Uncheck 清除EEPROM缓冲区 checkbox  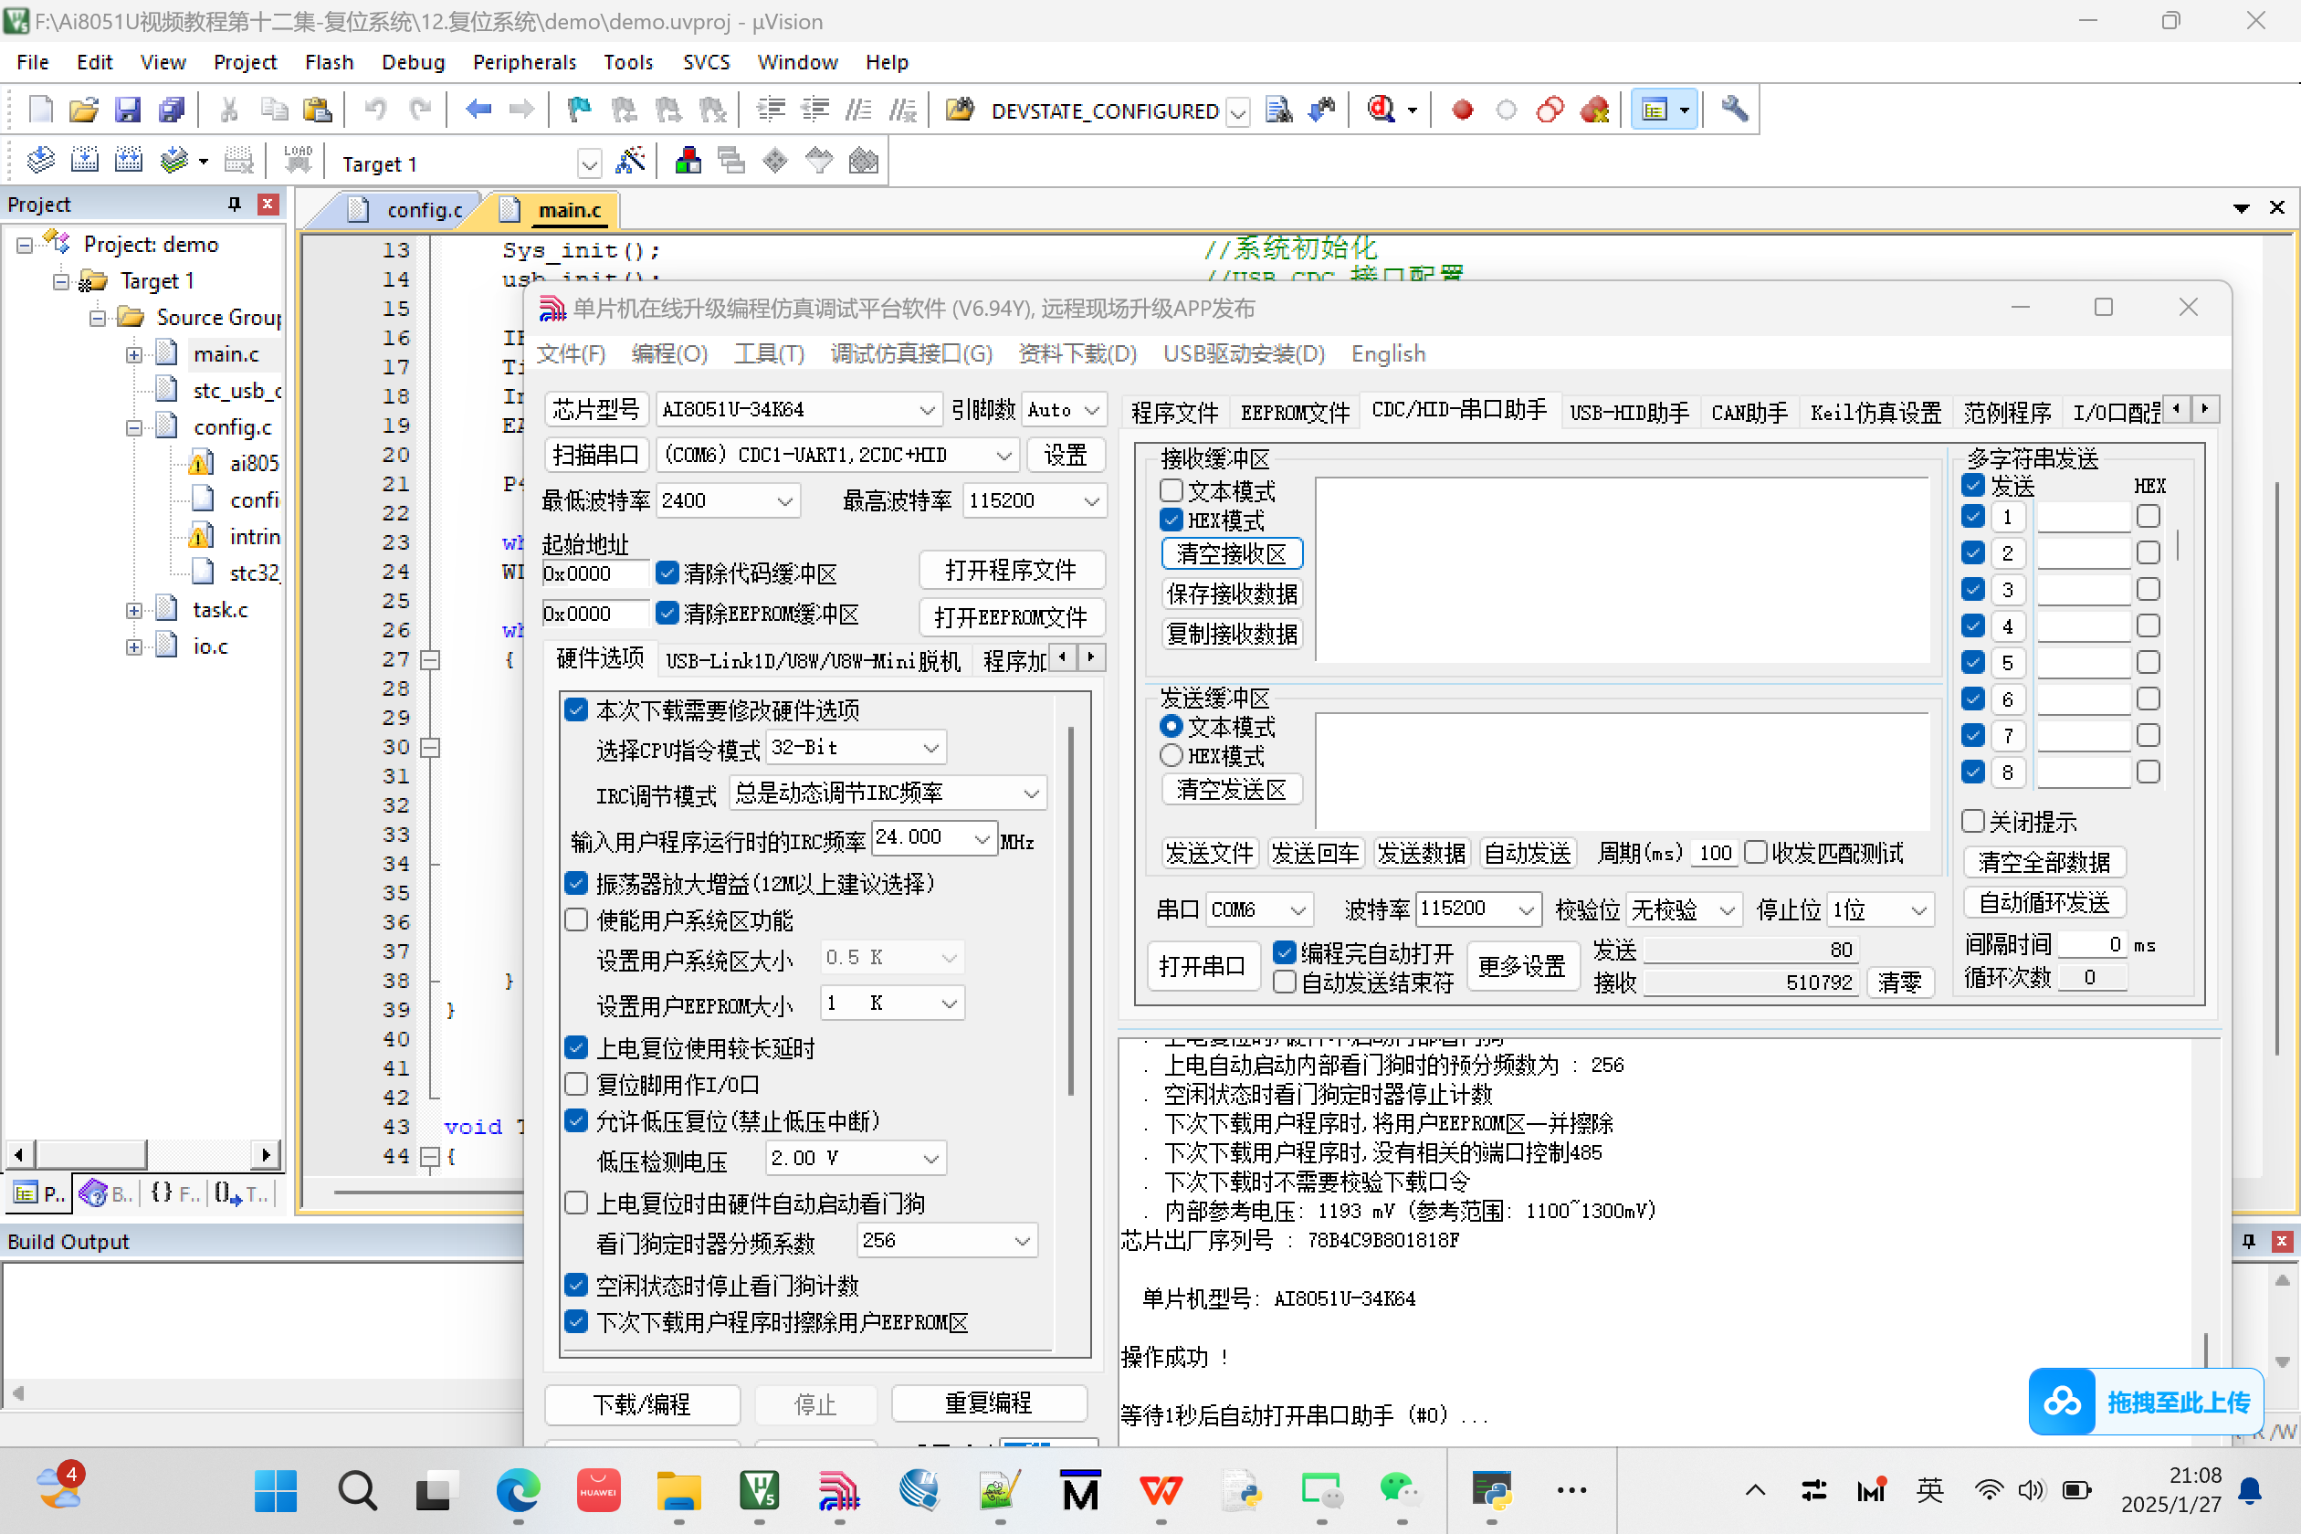click(x=667, y=614)
